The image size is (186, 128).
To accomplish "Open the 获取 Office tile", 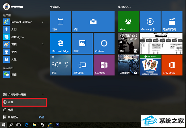I will pos(172,65).
